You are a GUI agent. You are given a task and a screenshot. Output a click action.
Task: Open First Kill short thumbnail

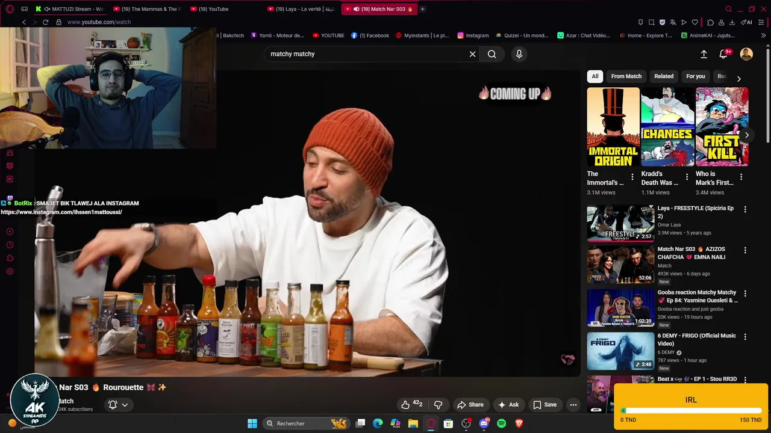click(x=722, y=127)
